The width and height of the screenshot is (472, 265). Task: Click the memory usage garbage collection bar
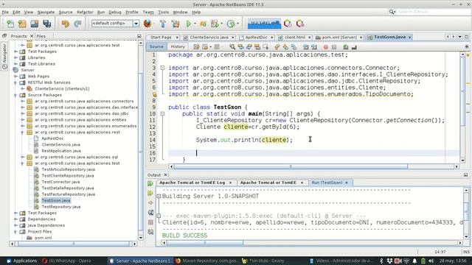click(264, 24)
